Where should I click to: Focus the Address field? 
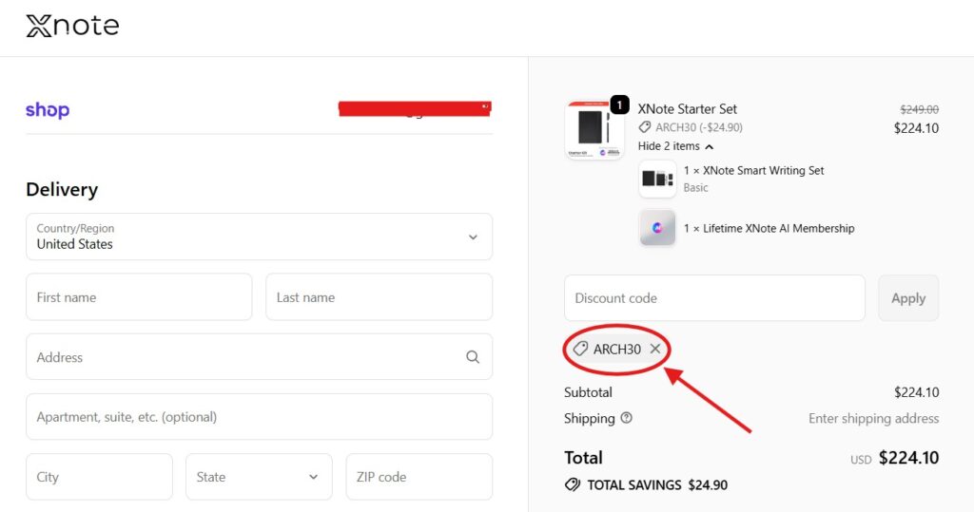click(x=259, y=357)
